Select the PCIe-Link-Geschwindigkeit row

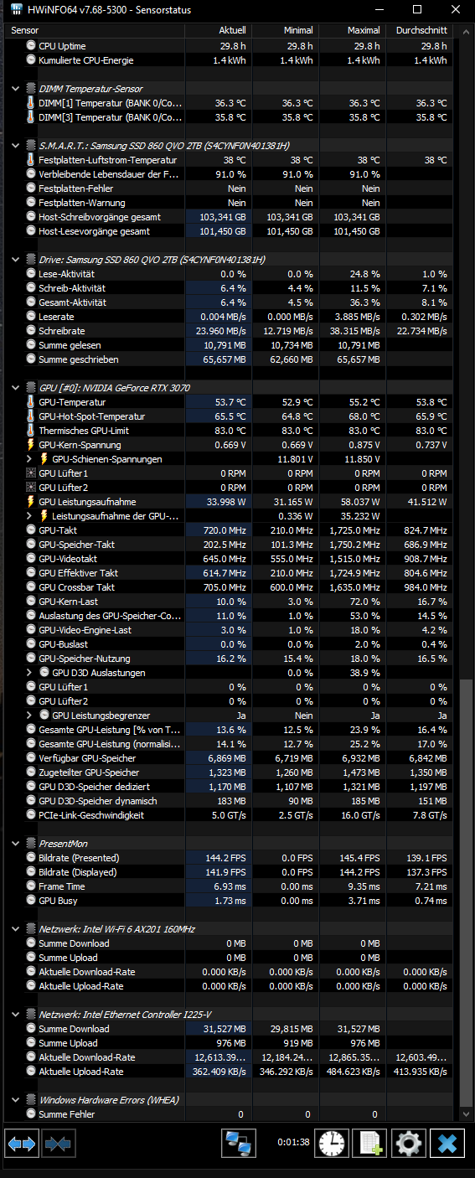point(230,815)
